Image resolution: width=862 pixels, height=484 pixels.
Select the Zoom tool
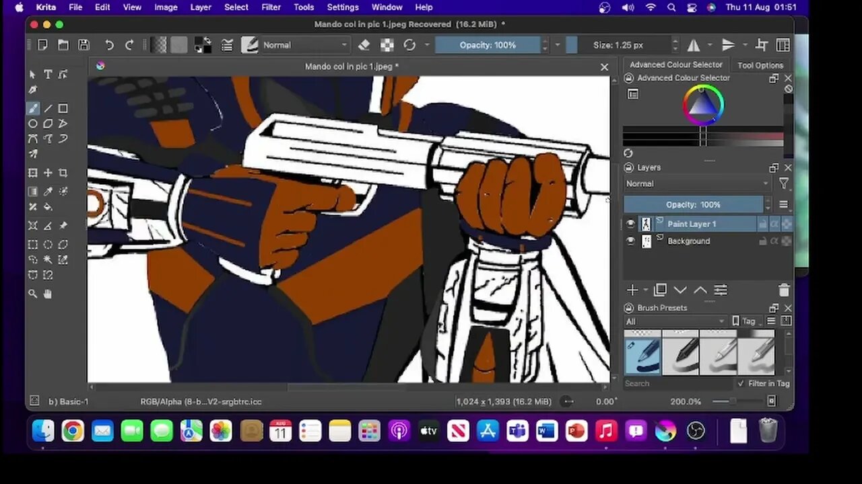[32, 293]
